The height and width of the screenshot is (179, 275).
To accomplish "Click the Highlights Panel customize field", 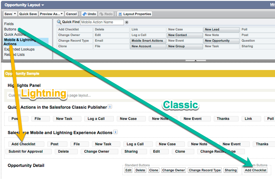I will coord(141,96).
